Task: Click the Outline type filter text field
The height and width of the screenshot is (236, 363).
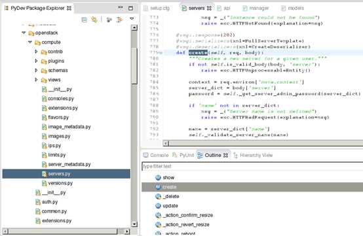Action: pos(252,166)
